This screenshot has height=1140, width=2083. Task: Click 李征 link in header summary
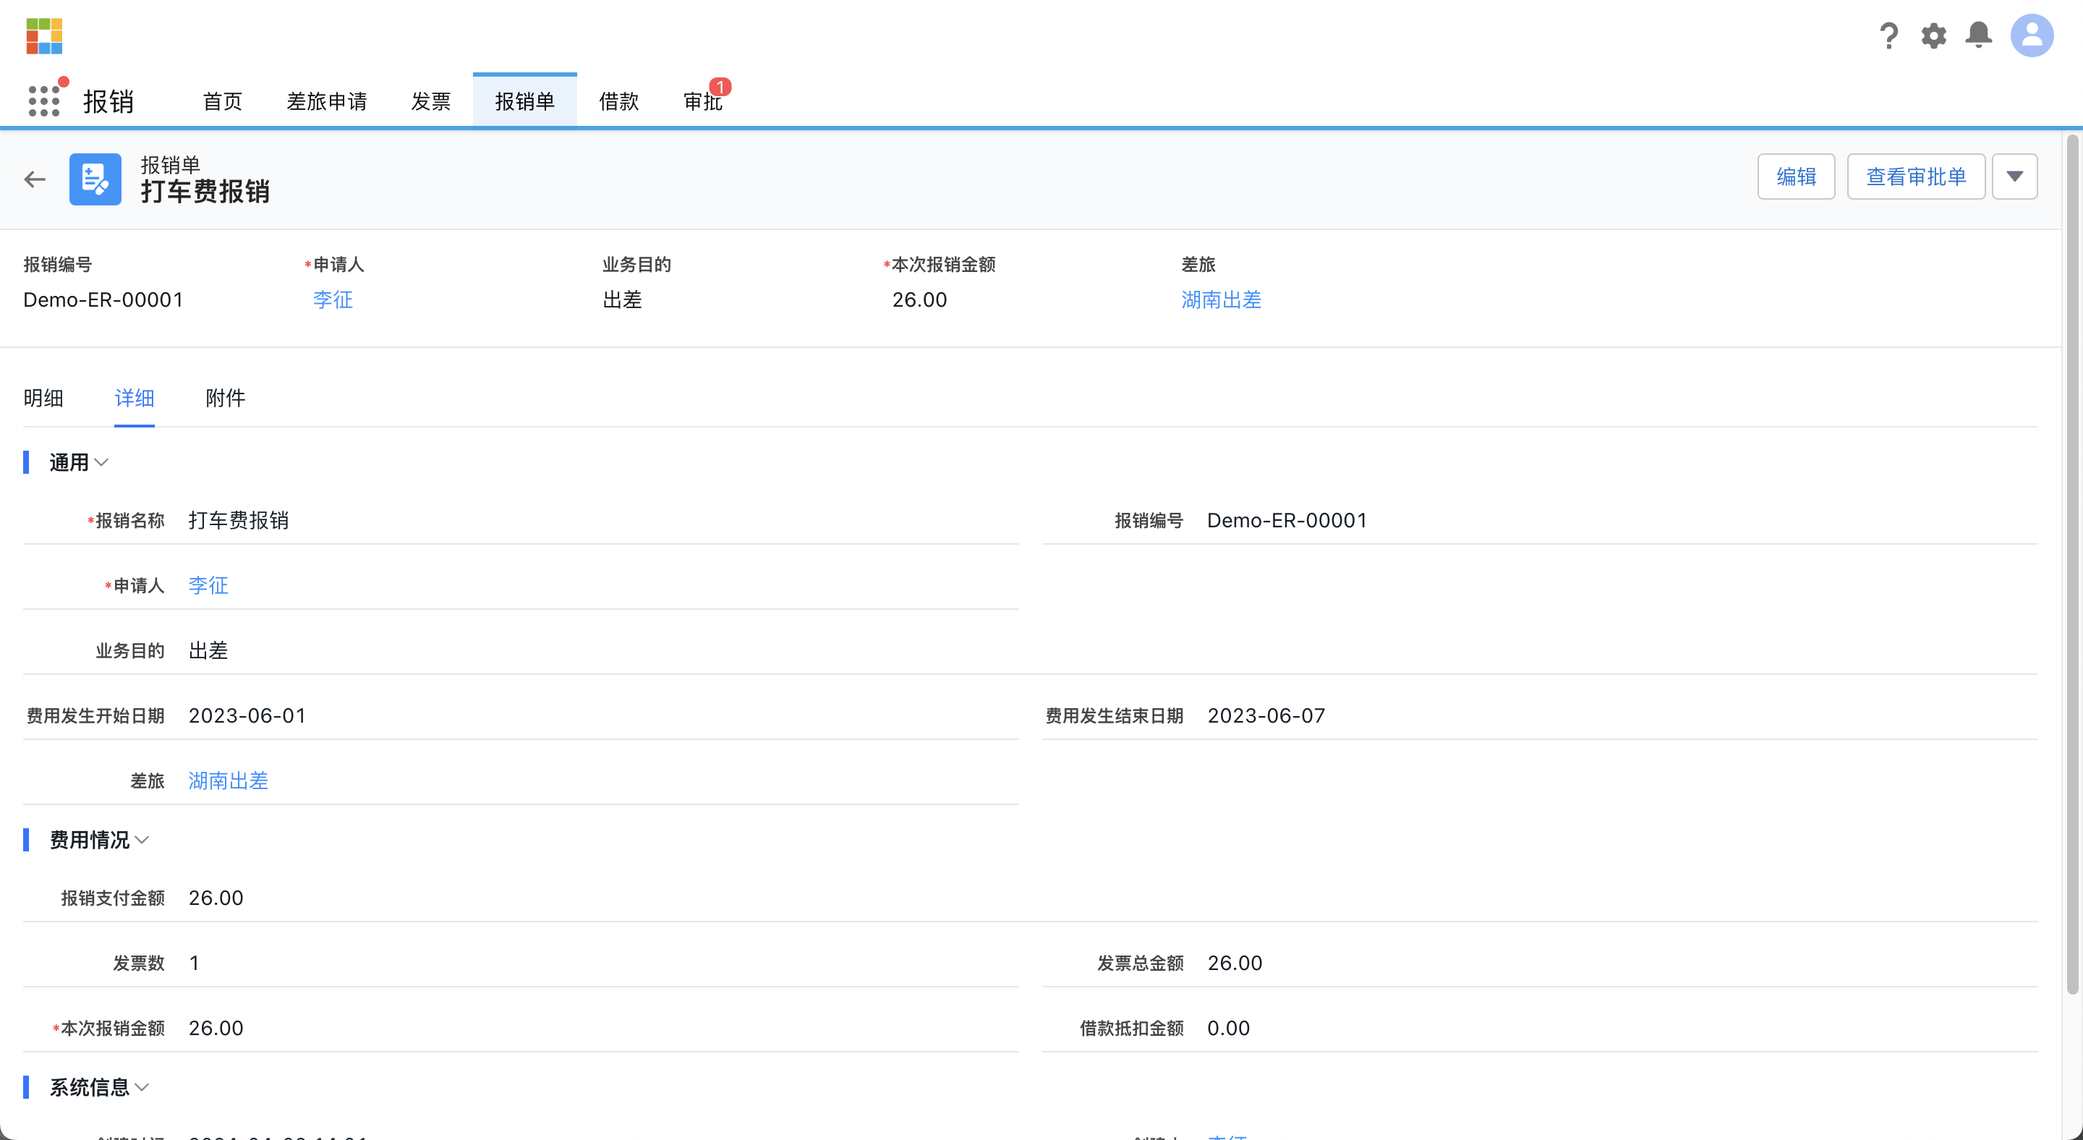(333, 299)
